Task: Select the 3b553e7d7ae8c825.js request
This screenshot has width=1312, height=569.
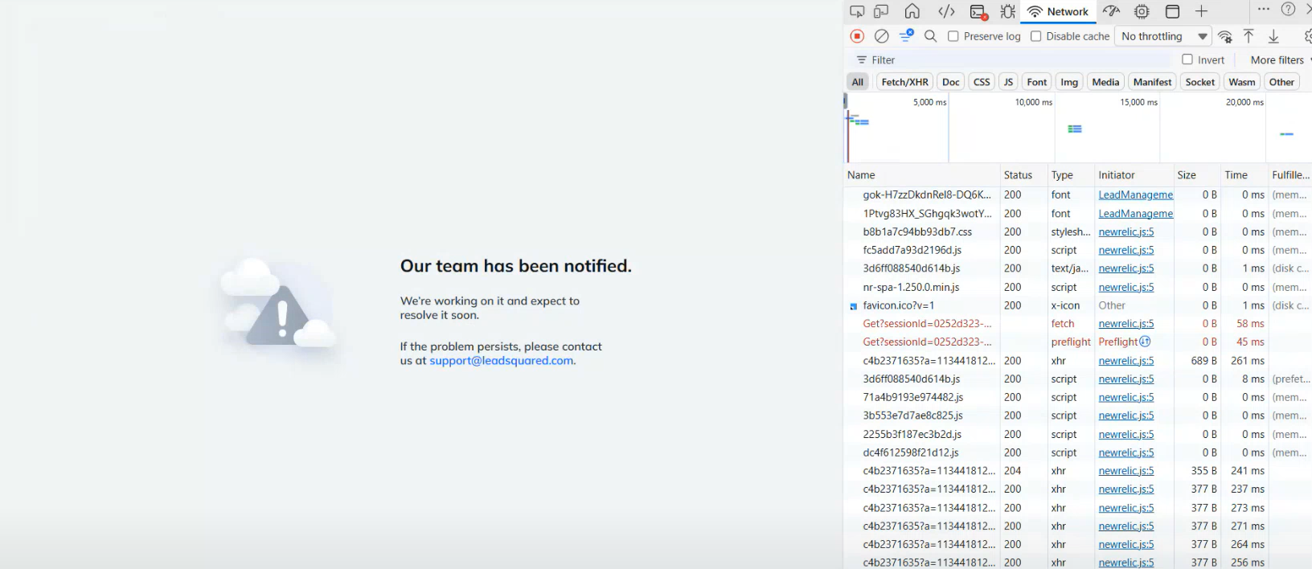Action: pos(913,415)
